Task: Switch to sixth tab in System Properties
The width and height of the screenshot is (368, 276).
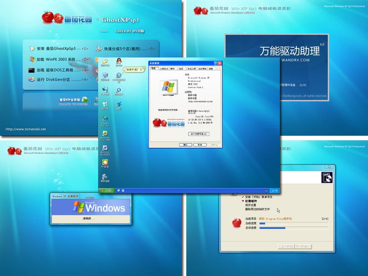Action: pyautogui.click(x=202, y=69)
